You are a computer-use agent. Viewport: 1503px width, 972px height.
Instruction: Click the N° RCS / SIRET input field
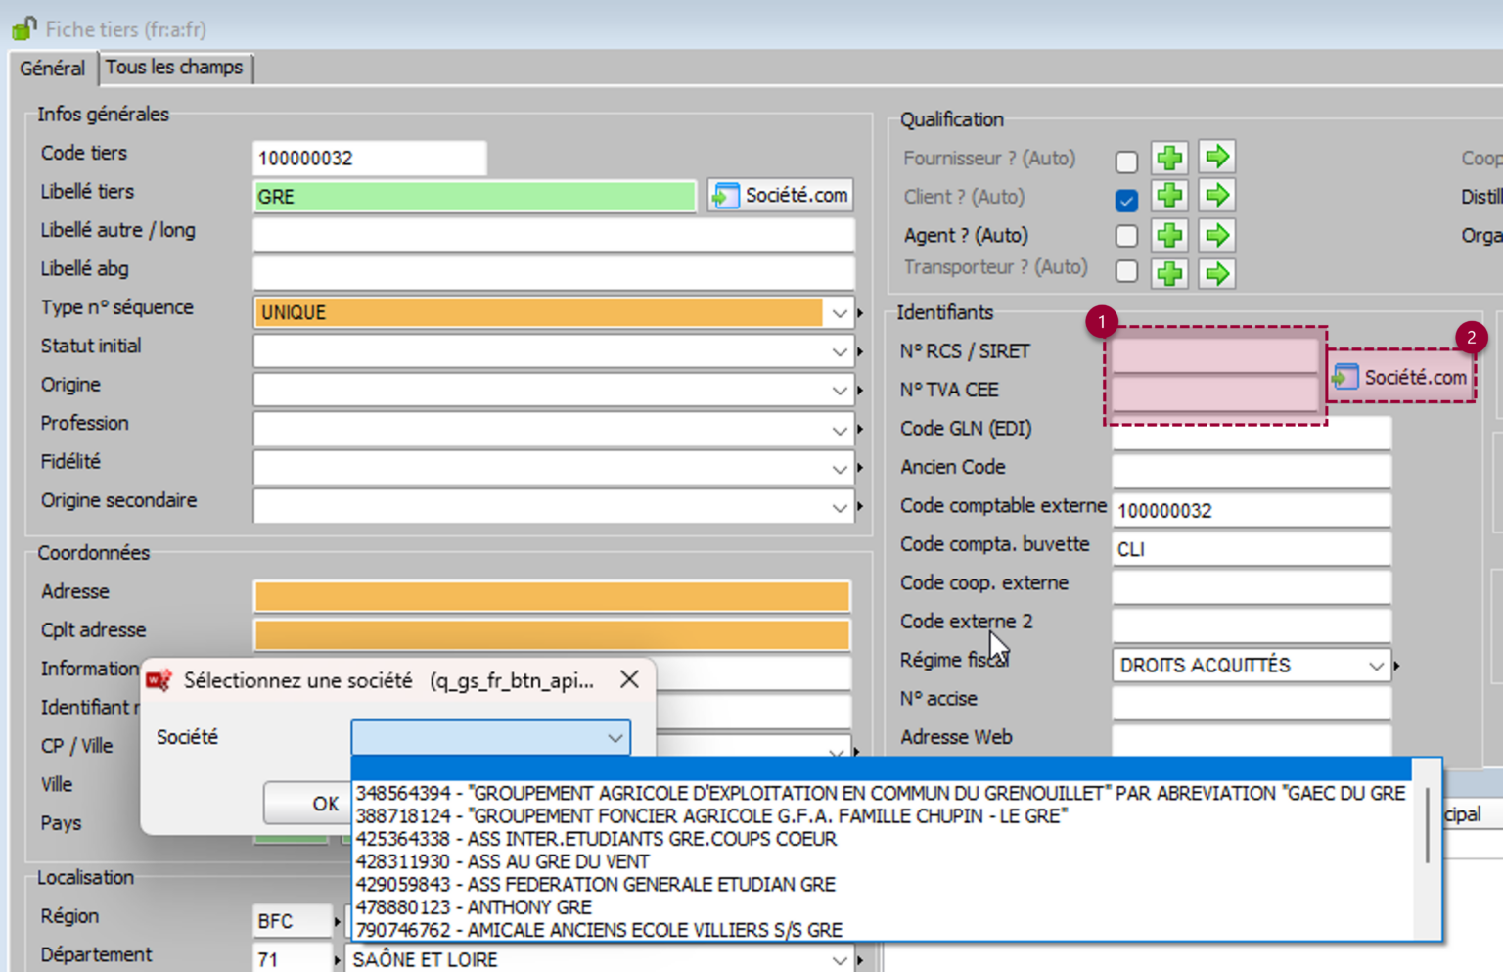click(1214, 354)
